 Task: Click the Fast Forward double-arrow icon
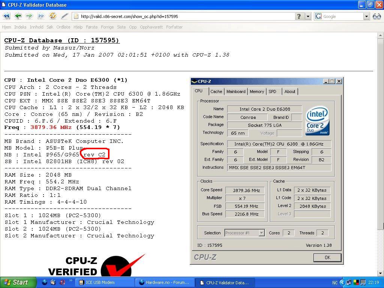click(x=41, y=16)
